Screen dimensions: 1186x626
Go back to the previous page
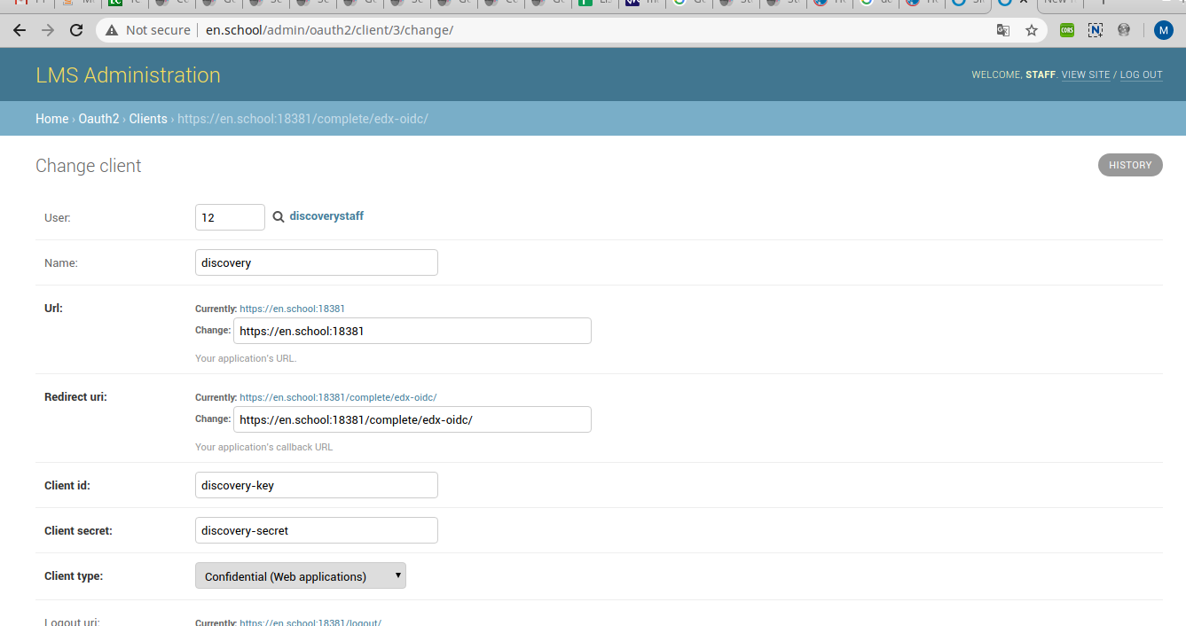tap(20, 29)
